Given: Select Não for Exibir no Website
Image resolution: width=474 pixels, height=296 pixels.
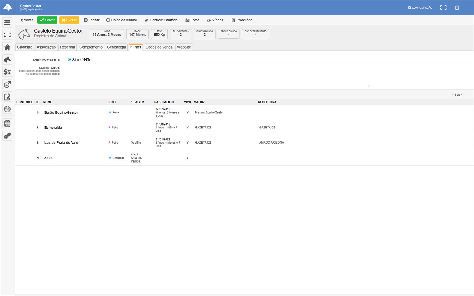Looking at the screenshot, I should click(x=82, y=60).
